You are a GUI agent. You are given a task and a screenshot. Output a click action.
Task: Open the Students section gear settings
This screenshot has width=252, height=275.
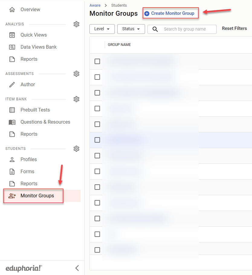pos(76,149)
